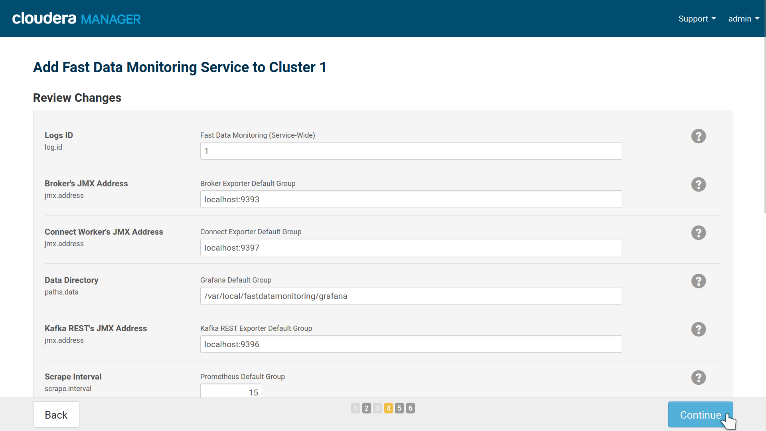Image resolution: width=766 pixels, height=431 pixels.
Task: Select the 'Prometheus Default Group' label
Action: [243, 377]
